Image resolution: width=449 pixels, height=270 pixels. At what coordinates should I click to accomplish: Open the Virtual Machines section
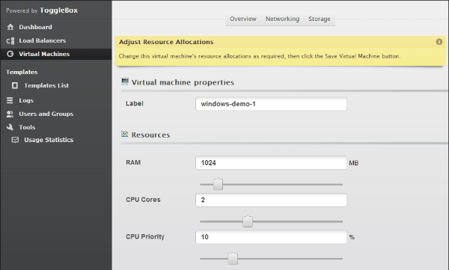pyautogui.click(x=44, y=54)
